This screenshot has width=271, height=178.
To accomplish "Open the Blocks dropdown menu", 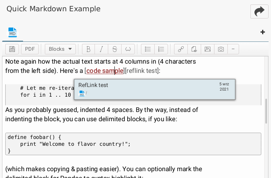I will (60, 49).
